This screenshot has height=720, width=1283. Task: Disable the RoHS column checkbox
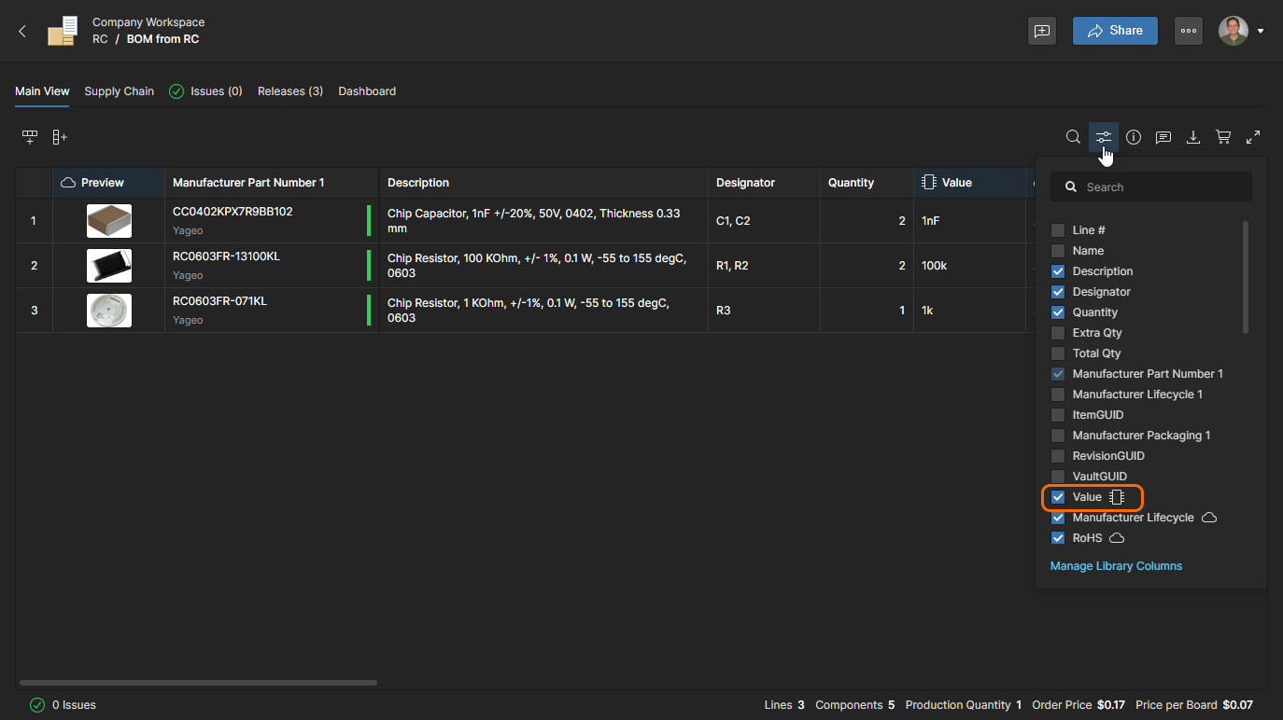(x=1058, y=538)
